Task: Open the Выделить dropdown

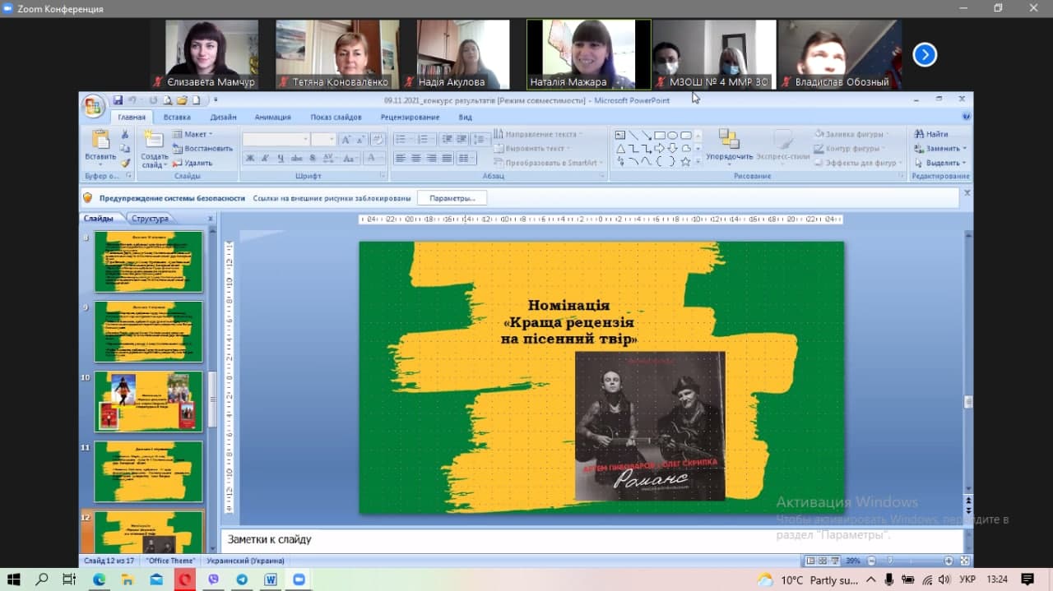Action: point(940,163)
